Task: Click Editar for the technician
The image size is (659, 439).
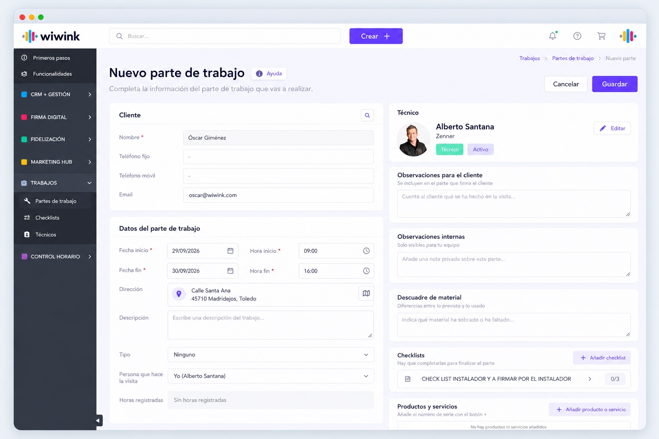Action: click(612, 128)
